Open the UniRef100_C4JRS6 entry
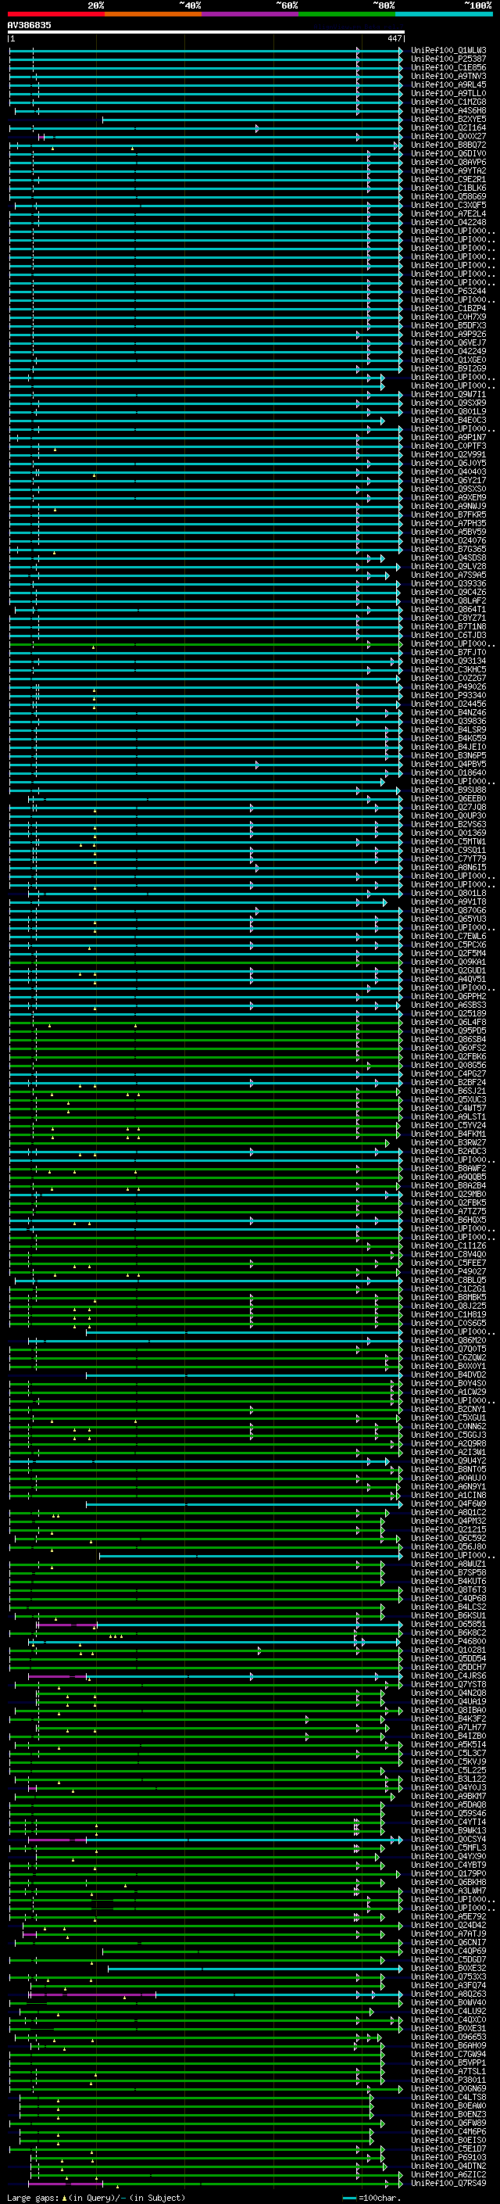 [x=448, y=1675]
